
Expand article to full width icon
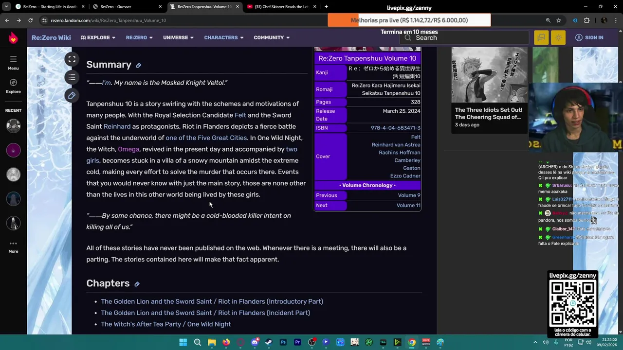coord(72,59)
